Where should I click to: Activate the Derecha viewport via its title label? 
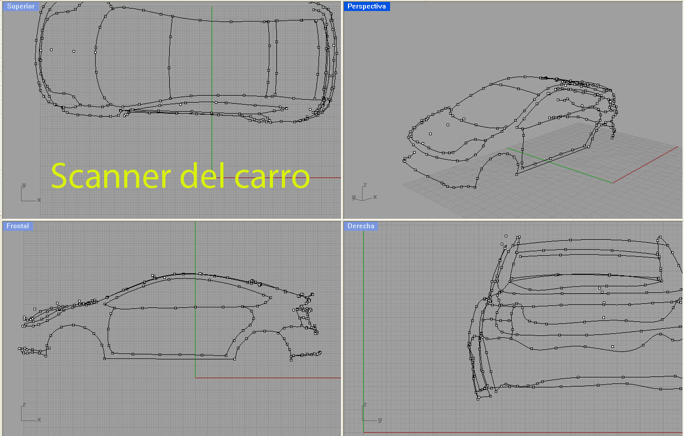(x=361, y=226)
